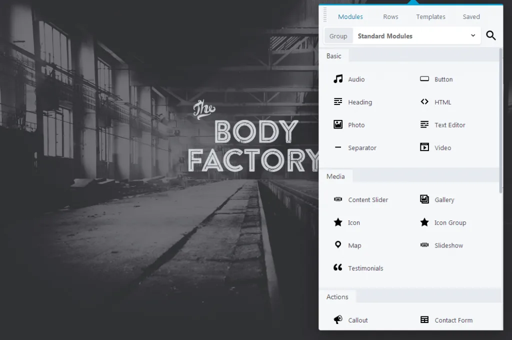Click the 'Callout' label
Screen dimensions: 512x340
click(x=358, y=320)
